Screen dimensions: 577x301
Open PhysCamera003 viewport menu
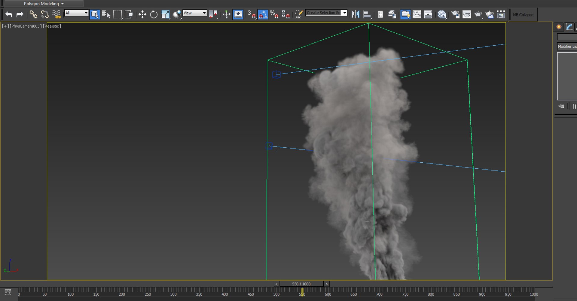26,26
